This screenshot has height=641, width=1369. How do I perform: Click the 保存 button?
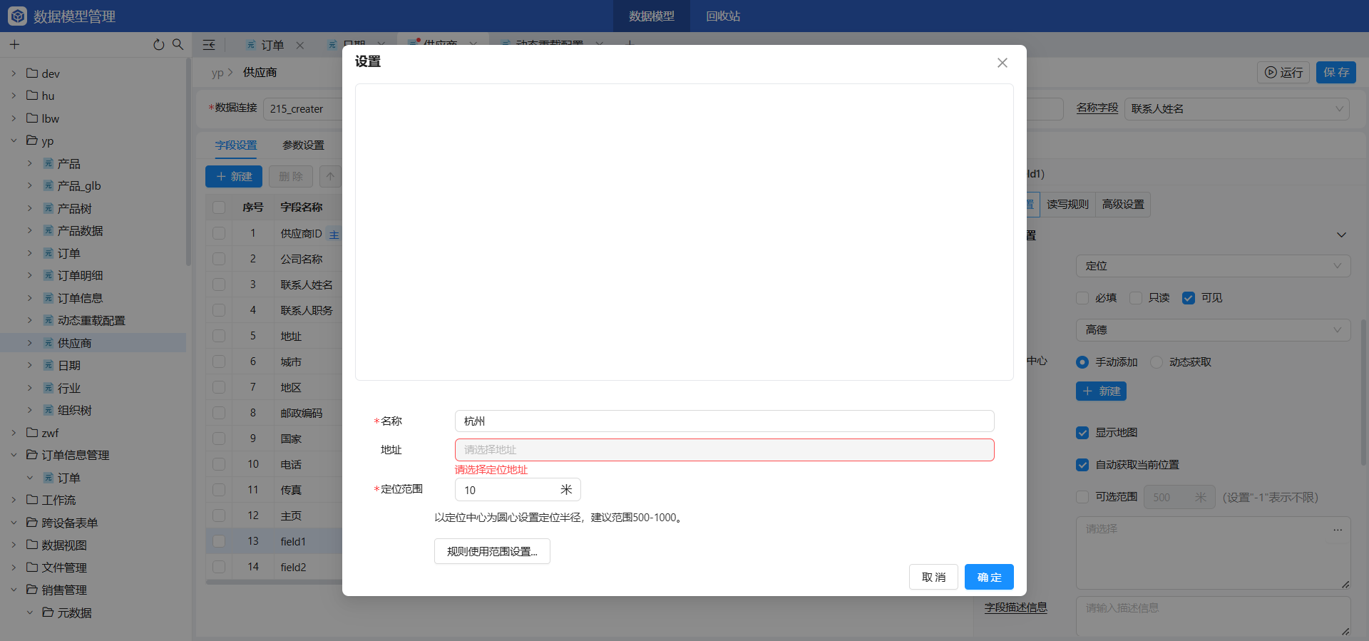coord(1336,72)
